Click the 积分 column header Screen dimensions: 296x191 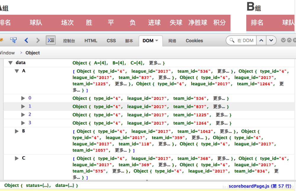coord(220,23)
